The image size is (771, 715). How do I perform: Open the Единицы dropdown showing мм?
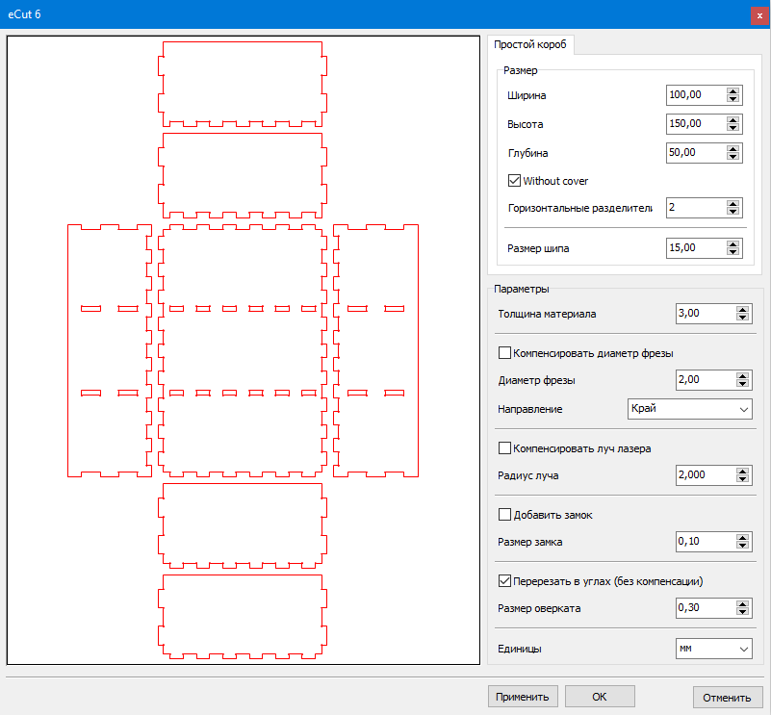pyautogui.click(x=714, y=649)
